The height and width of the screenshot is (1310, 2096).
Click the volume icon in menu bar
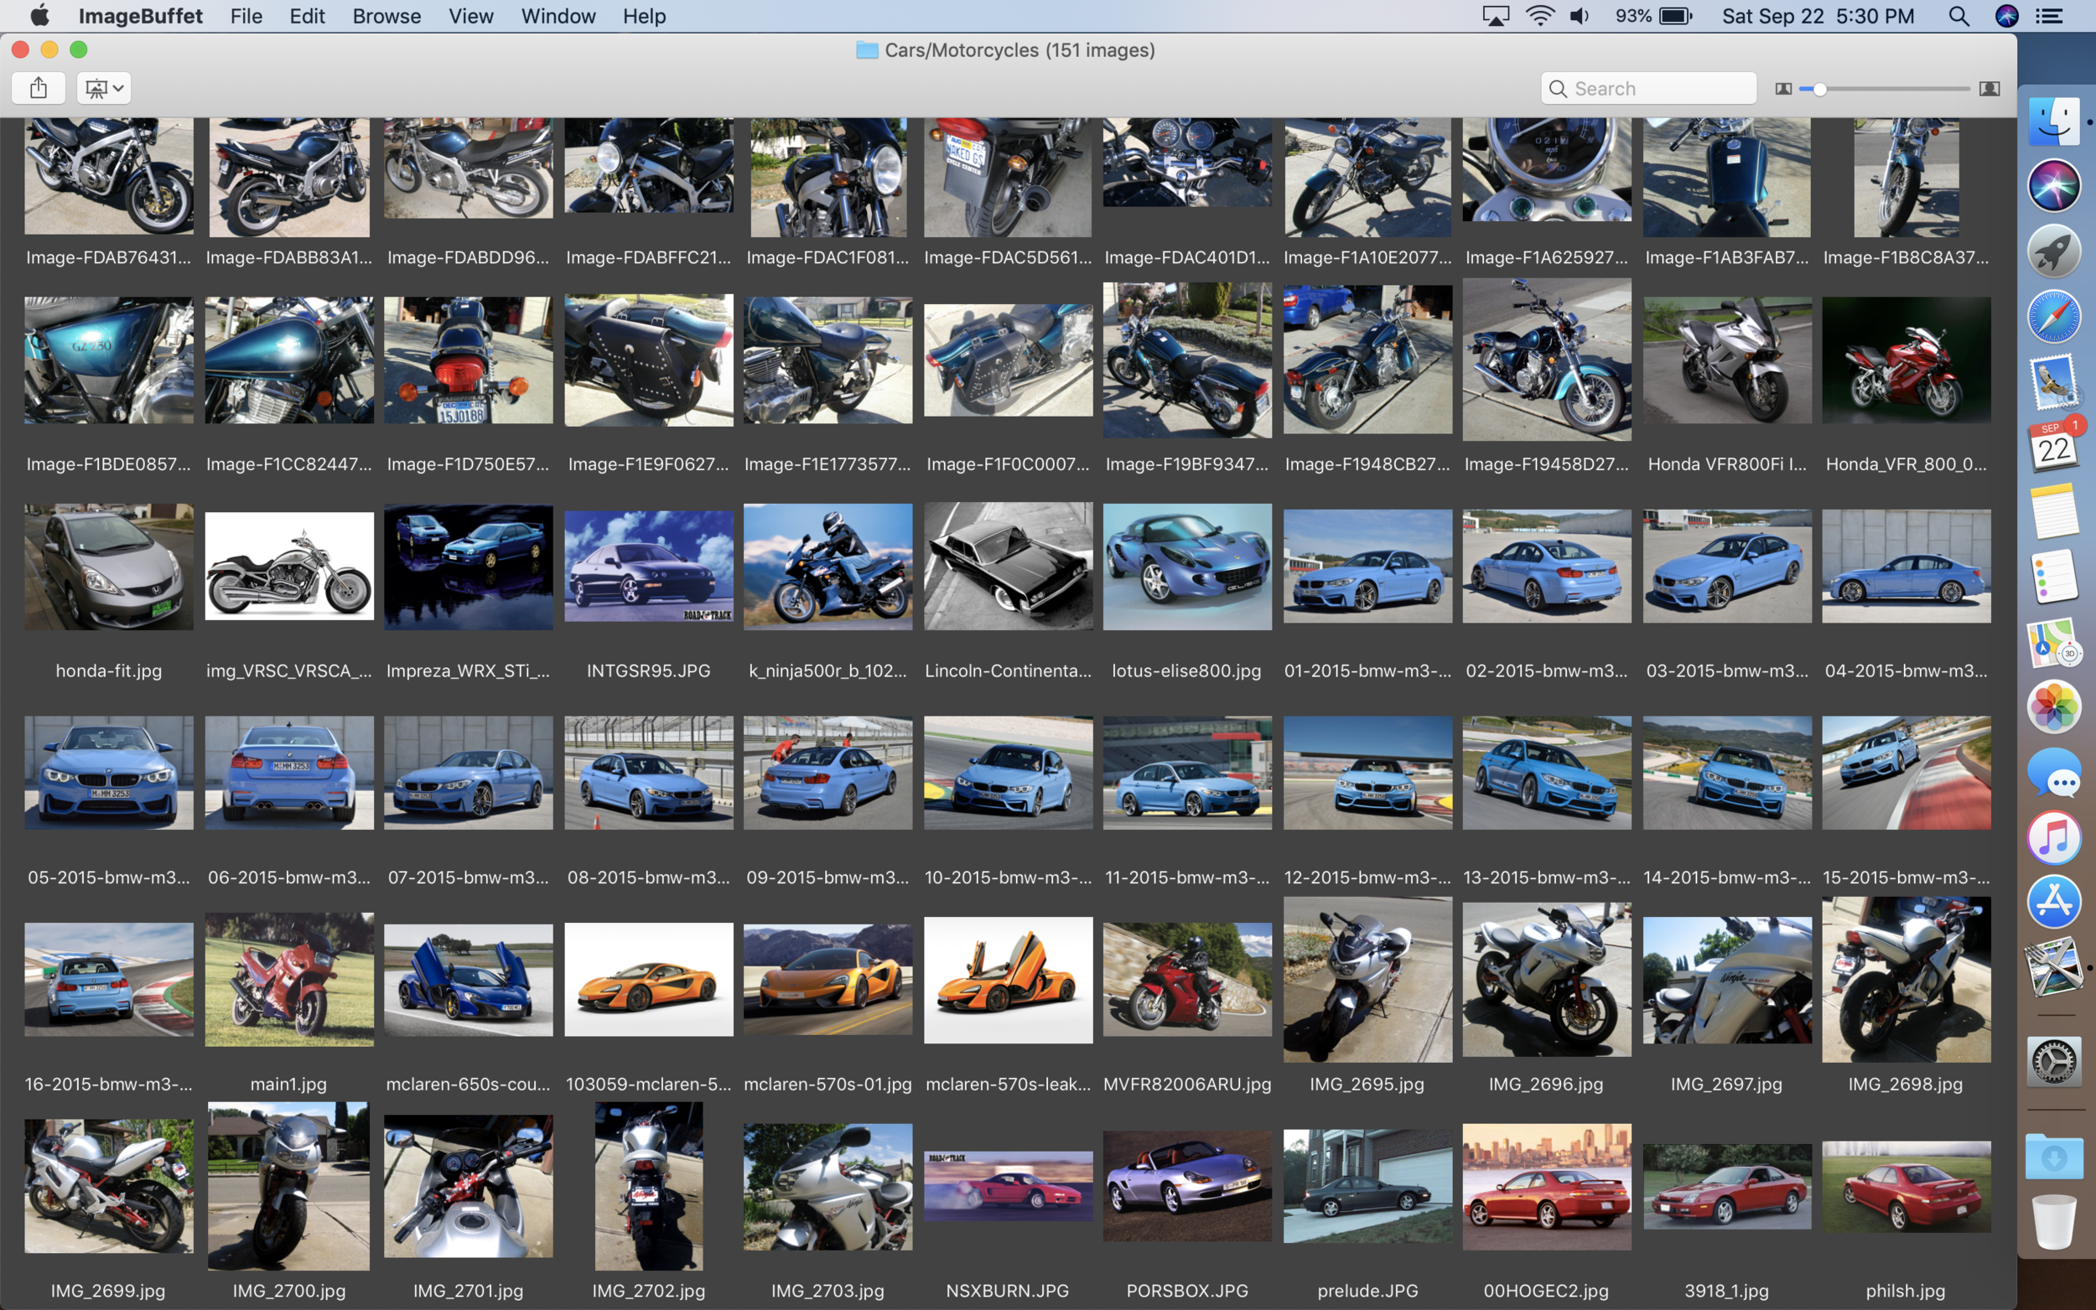tap(1580, 16)
